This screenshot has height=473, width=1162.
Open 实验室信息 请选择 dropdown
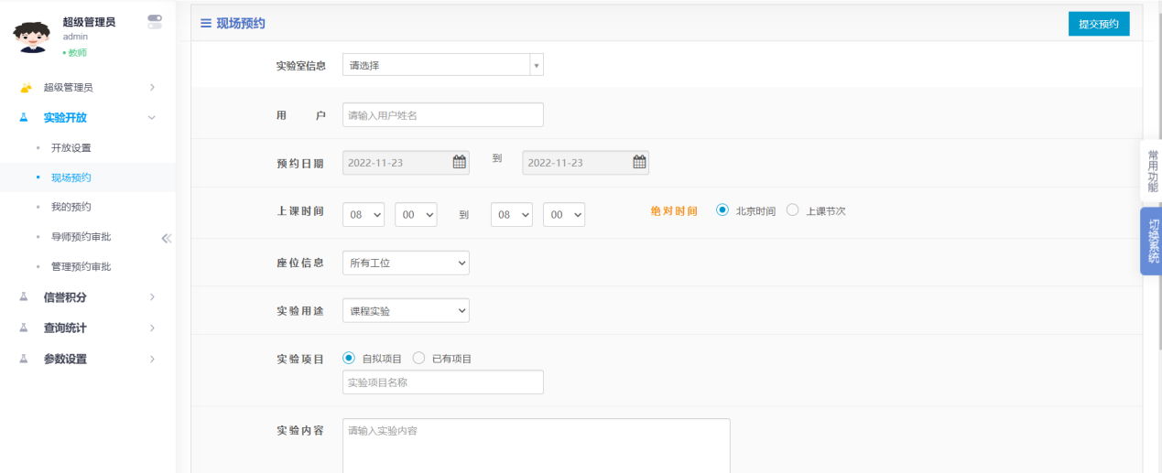[x=442, y=65]
